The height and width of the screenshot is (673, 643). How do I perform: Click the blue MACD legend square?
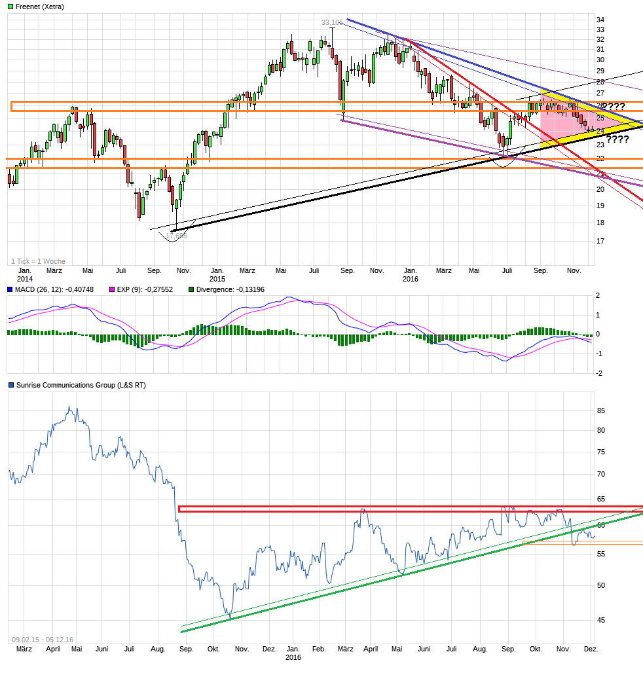pos(10,290)
